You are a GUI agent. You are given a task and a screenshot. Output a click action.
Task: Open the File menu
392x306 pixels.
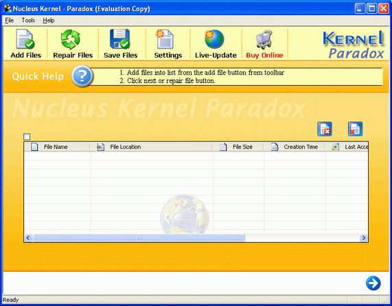pos(9,21)
